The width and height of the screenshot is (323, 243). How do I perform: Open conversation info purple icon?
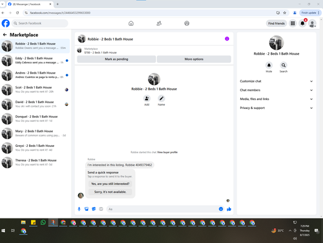[x=227, y=39]
